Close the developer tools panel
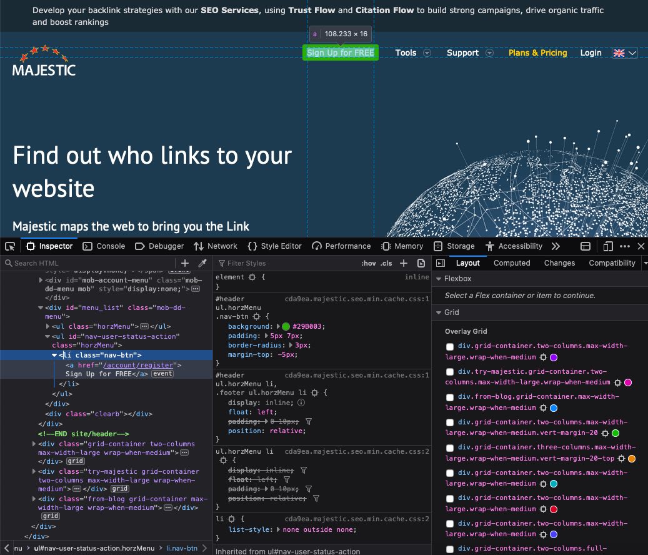The image size is (648, 555). [x=641, y=246]
